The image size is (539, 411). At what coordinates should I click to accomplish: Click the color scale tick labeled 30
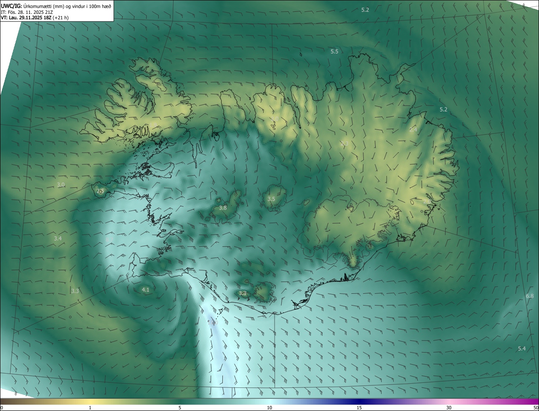tap(449, 408)
